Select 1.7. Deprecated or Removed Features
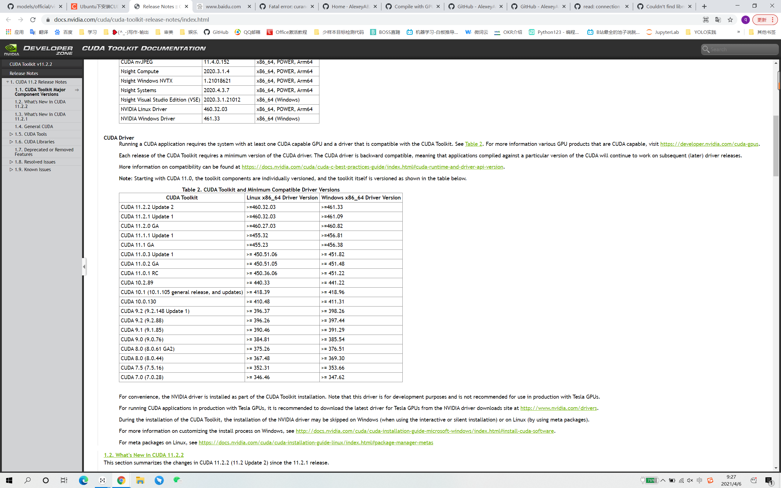This screenshot has width=781, height=488. coord(44,152)
